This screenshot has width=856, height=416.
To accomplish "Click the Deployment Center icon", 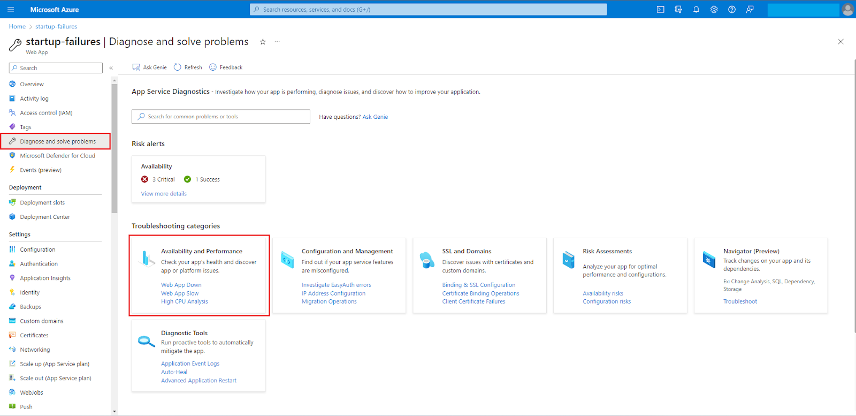I will [12, 217].
